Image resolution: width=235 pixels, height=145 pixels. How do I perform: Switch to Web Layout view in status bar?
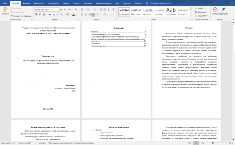pyautogui.click(x=203, y=143)
